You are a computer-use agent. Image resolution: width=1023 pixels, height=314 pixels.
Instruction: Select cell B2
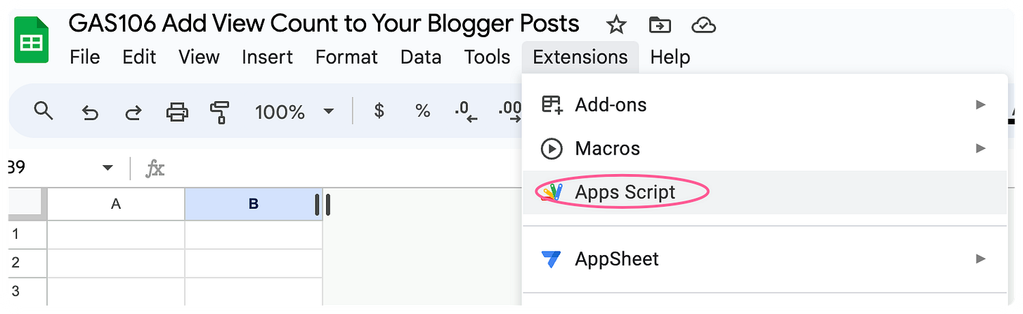coord(254,263)
